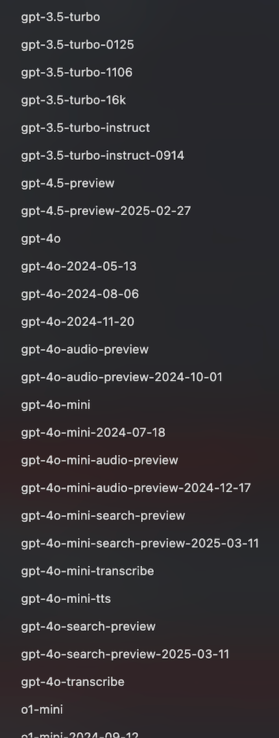The height and width of the screenshot is (738, 279).
Task: Choose gpt-4o-mini-audio-preview-2024-12-17
Action: pyautogui.click(x=136, y=488)
